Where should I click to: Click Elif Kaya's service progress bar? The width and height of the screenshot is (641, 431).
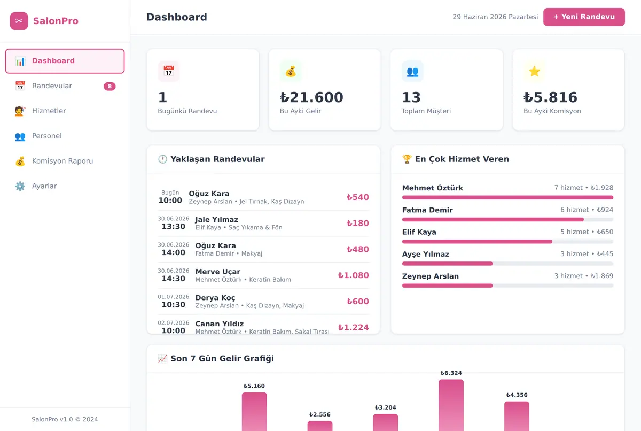pos(507,242)
